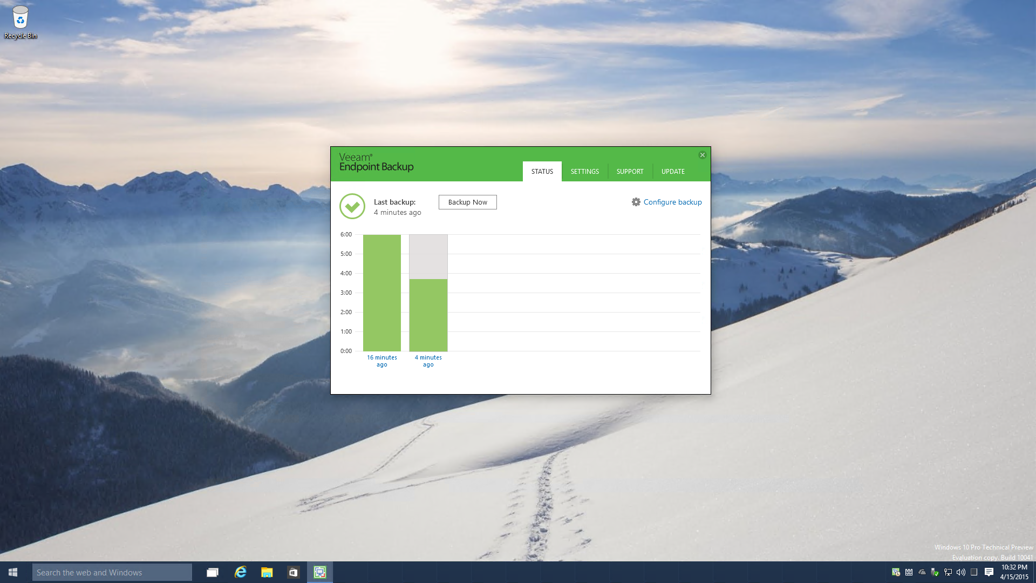This screenshot has width=1036, height=583.
Task: Click the Backup Now button
Action: point(467,202)
